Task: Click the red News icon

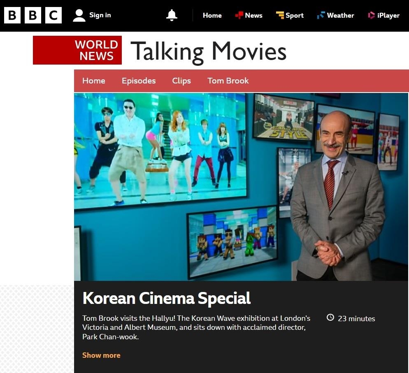Action: point(239,15)
